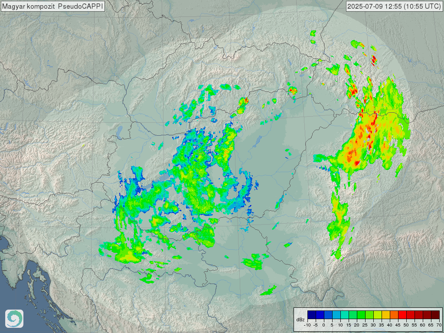The image size is (444, 333).
Task: Pick the sky blue 5 to 10 swatch
Action: click(x=336, y=315)
